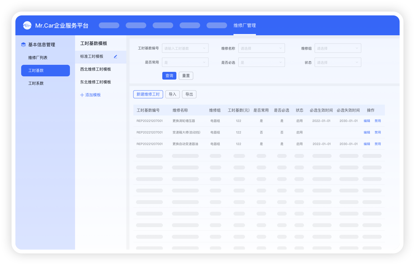
Task: Select 工时基数 in the sidebar
Action: [46, 71]
